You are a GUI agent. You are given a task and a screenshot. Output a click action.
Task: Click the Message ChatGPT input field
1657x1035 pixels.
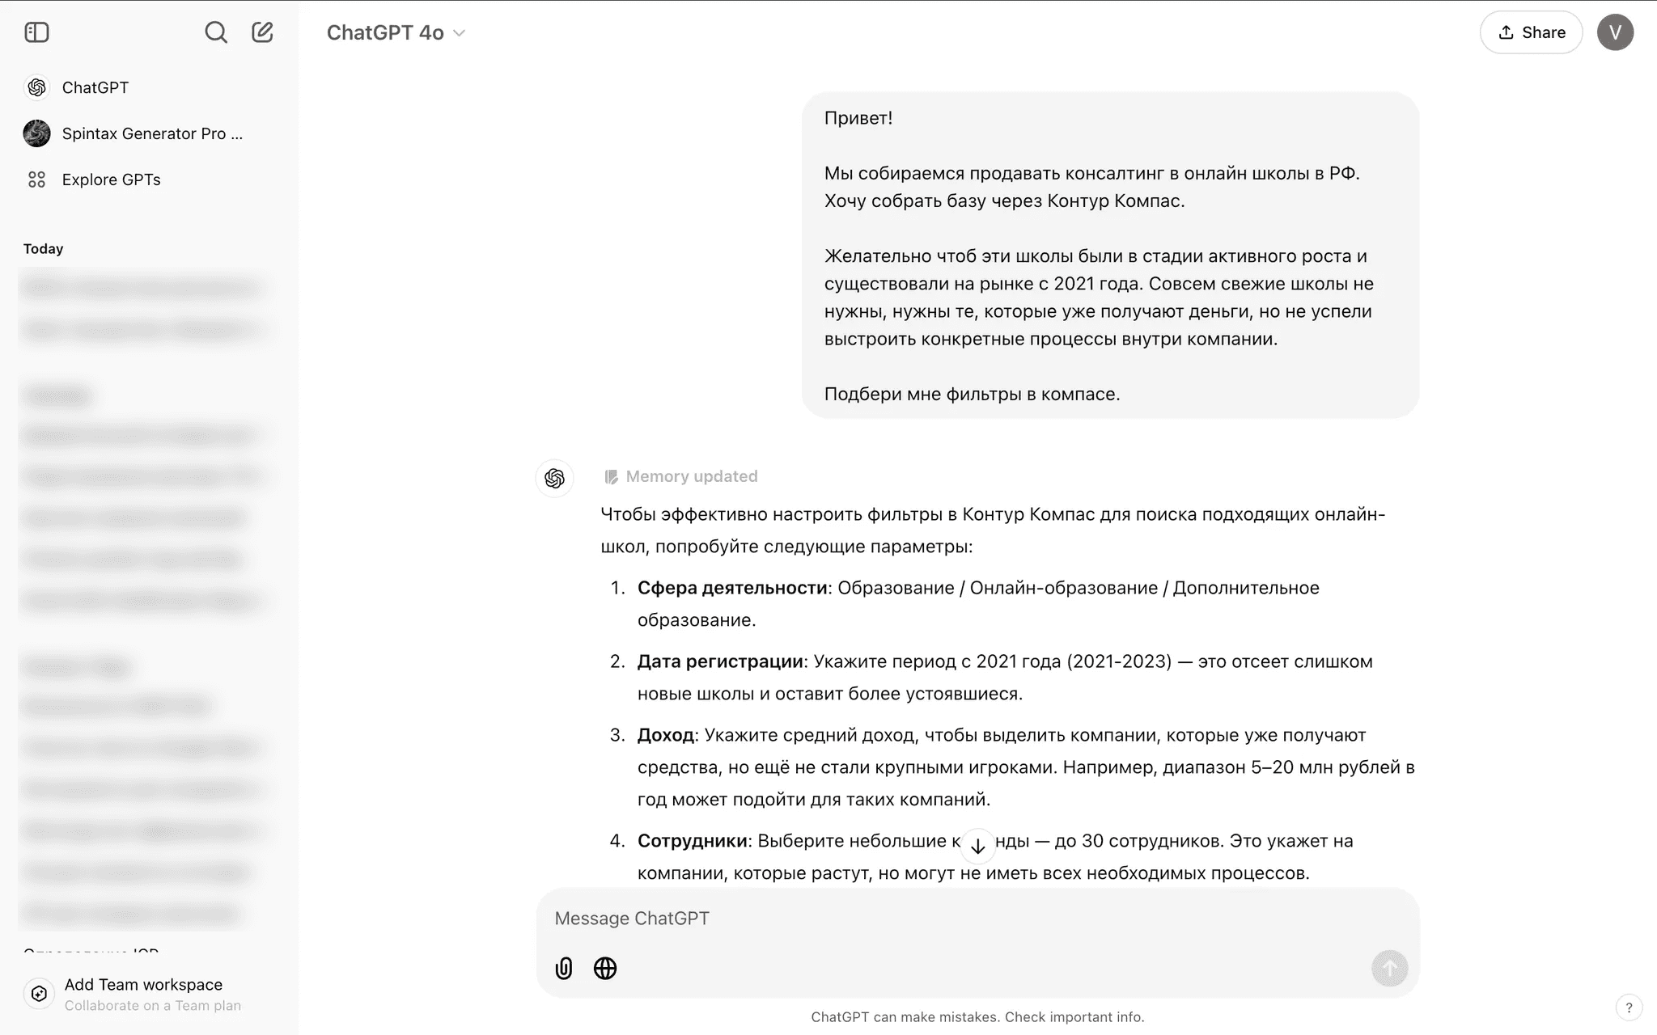pos(976,918)
